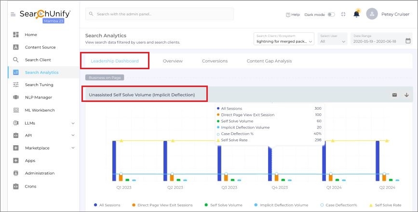The image size is (418, 212).
Task: Open the Search Client / Ecosystem dropdown
Action: [x=284, y=39]
